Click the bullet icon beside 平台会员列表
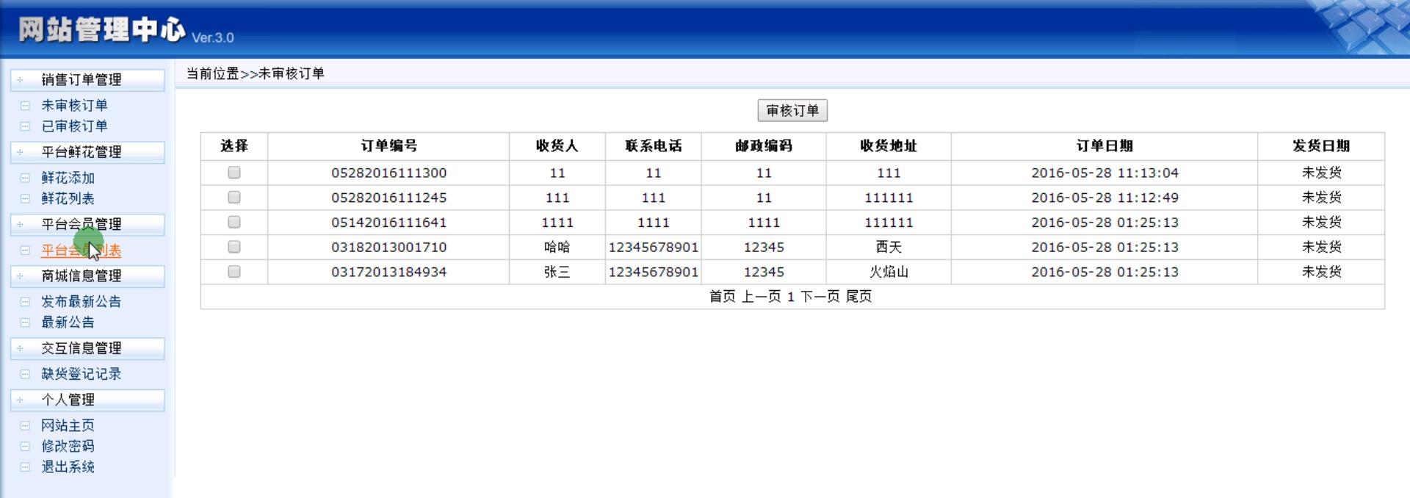Viewport: 1410px width, 498px height. [x=25, y=250]
